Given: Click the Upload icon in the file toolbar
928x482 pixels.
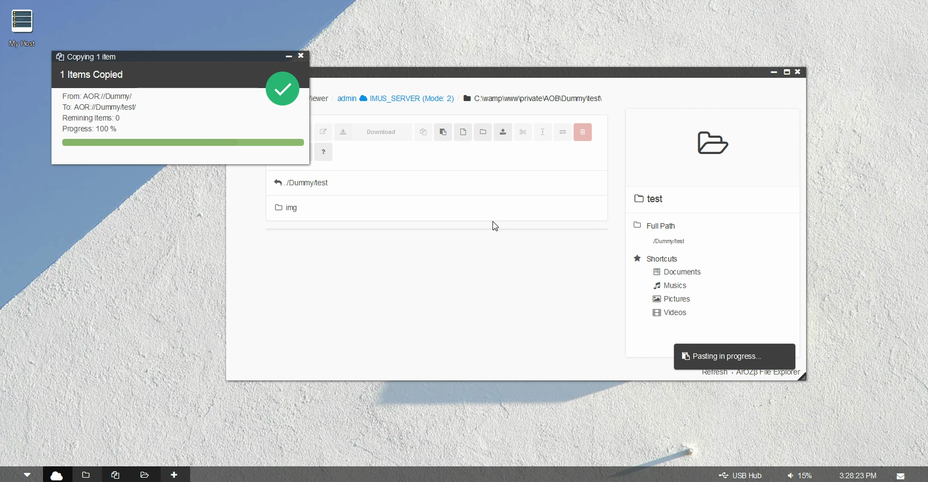Looking at the screenshot, I should [503, 132].
